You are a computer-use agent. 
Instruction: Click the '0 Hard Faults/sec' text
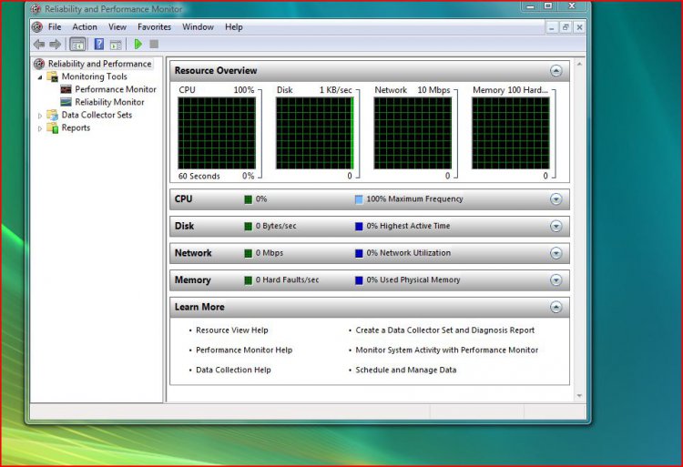click(x=287, y=279)
